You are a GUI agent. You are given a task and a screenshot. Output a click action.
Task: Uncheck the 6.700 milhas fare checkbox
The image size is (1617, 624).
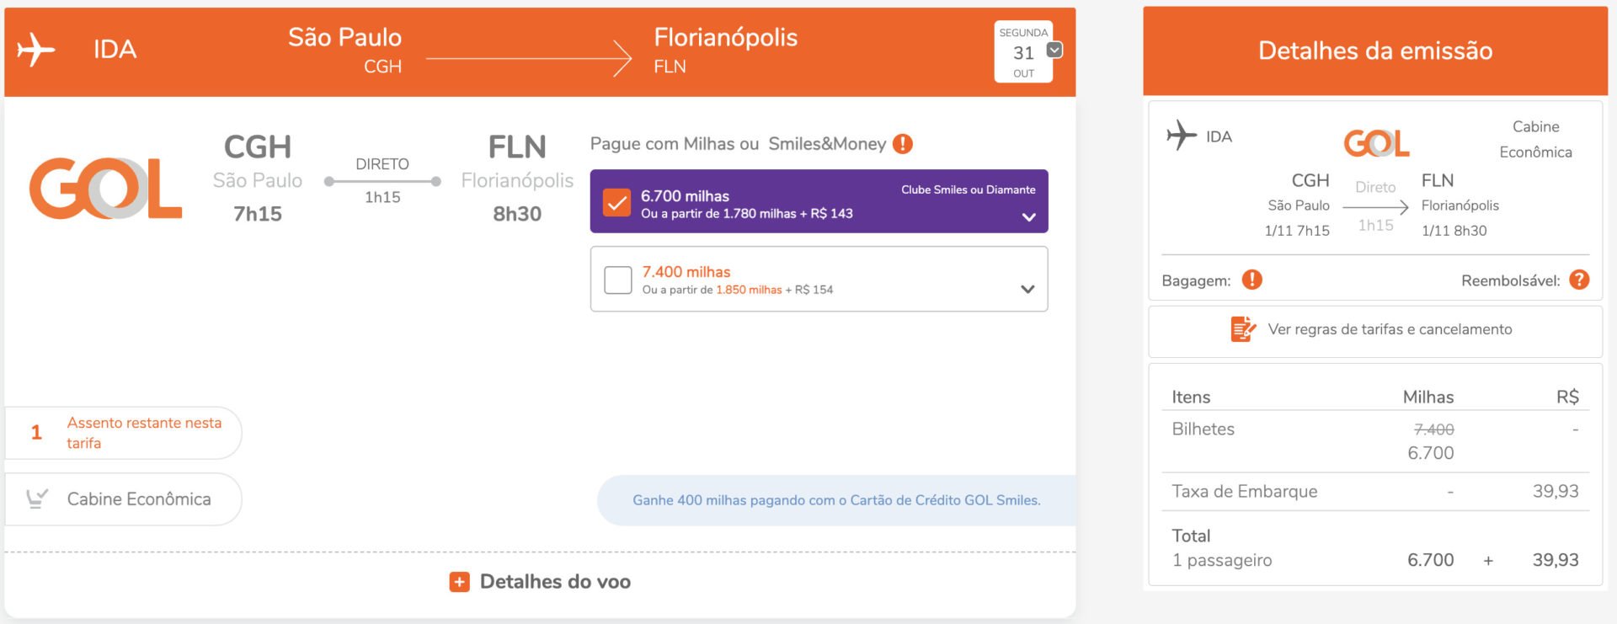point(617,202)
